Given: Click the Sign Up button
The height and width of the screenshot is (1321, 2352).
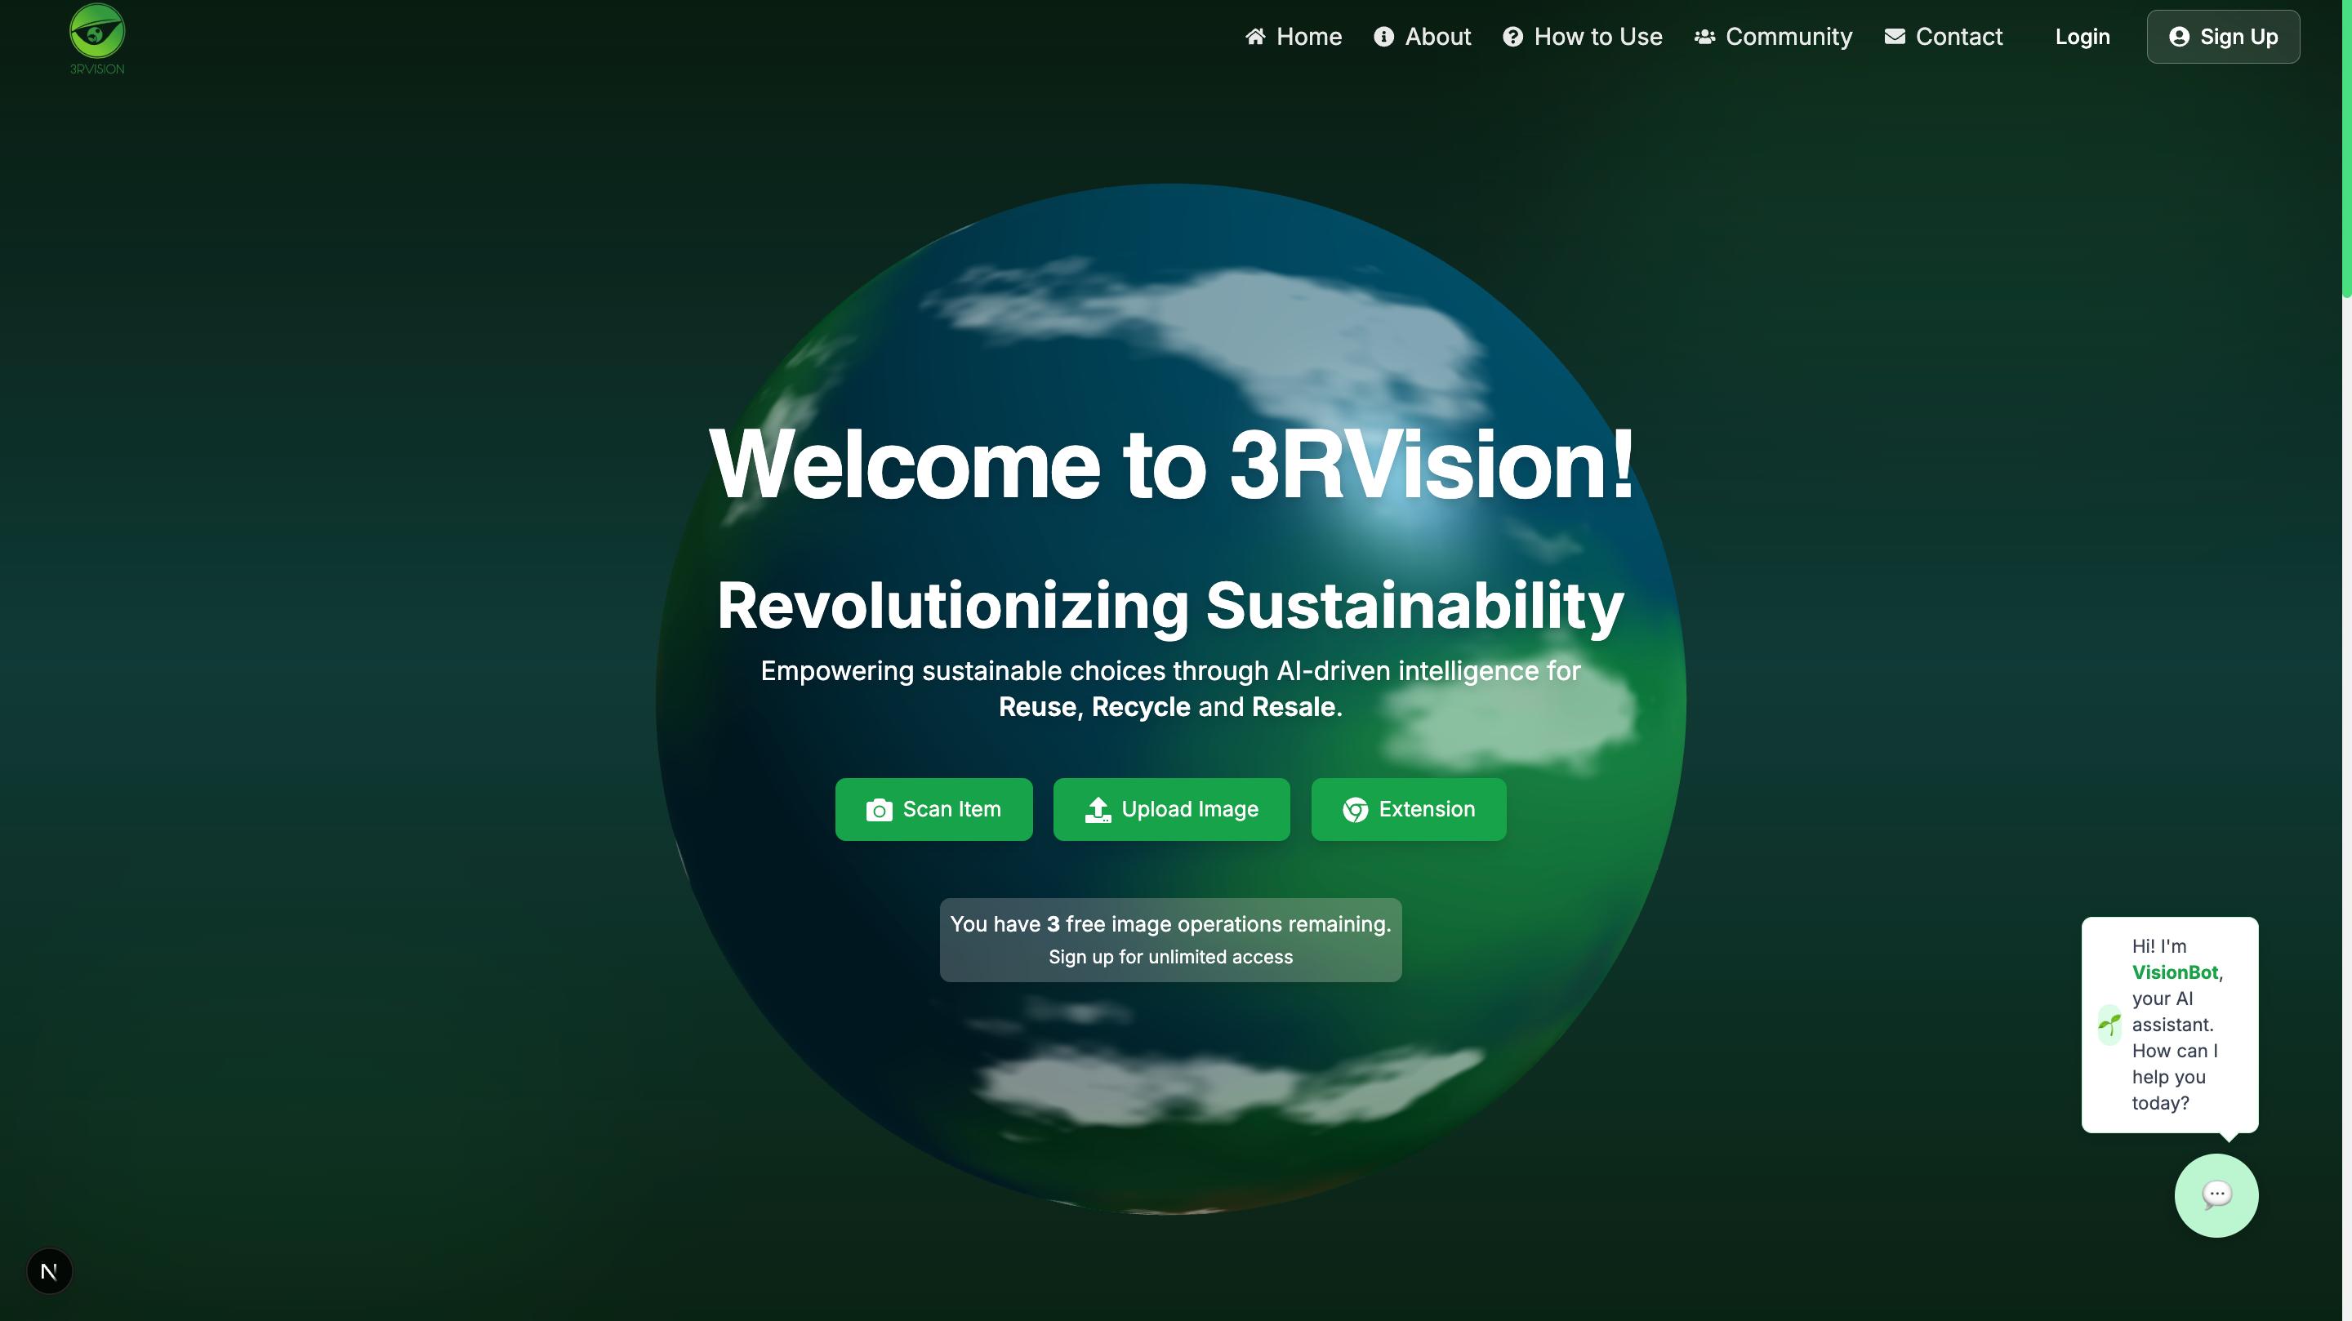Looking at the screenshot, I should [x=2222, y=37].
